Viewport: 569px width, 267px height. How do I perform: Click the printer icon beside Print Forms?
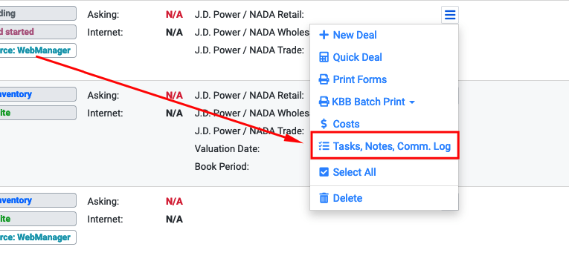(x=324, y=79)
